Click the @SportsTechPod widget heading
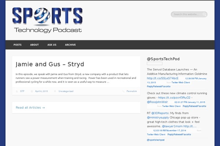The height and width of the screenshot is (146, 220). click(163, 59)
